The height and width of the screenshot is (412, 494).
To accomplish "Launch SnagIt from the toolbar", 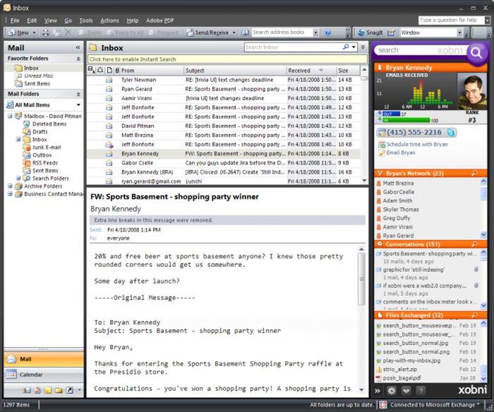I will click(370, 32).
